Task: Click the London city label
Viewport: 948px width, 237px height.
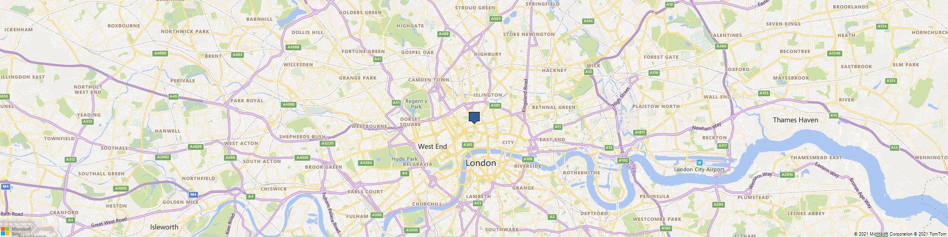Action: 481,163
